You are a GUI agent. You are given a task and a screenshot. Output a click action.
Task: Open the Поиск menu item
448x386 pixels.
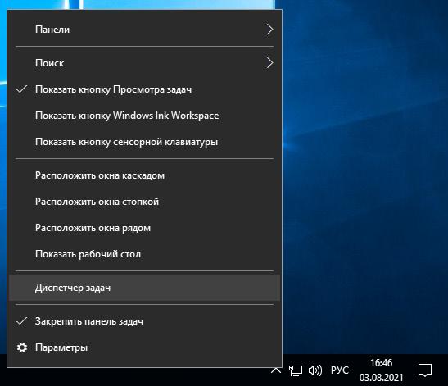click(x=145, y=63)
